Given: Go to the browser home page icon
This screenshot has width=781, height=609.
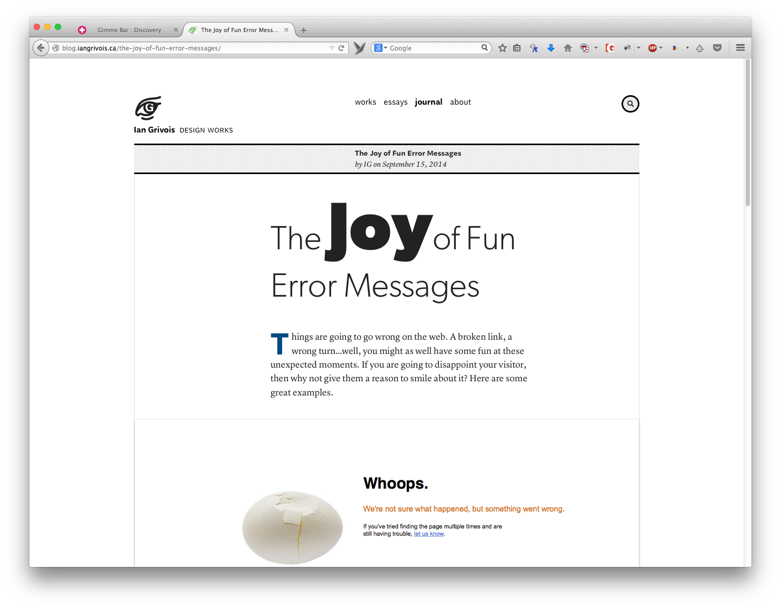Looking at the screenshot, I should point(568,48).
